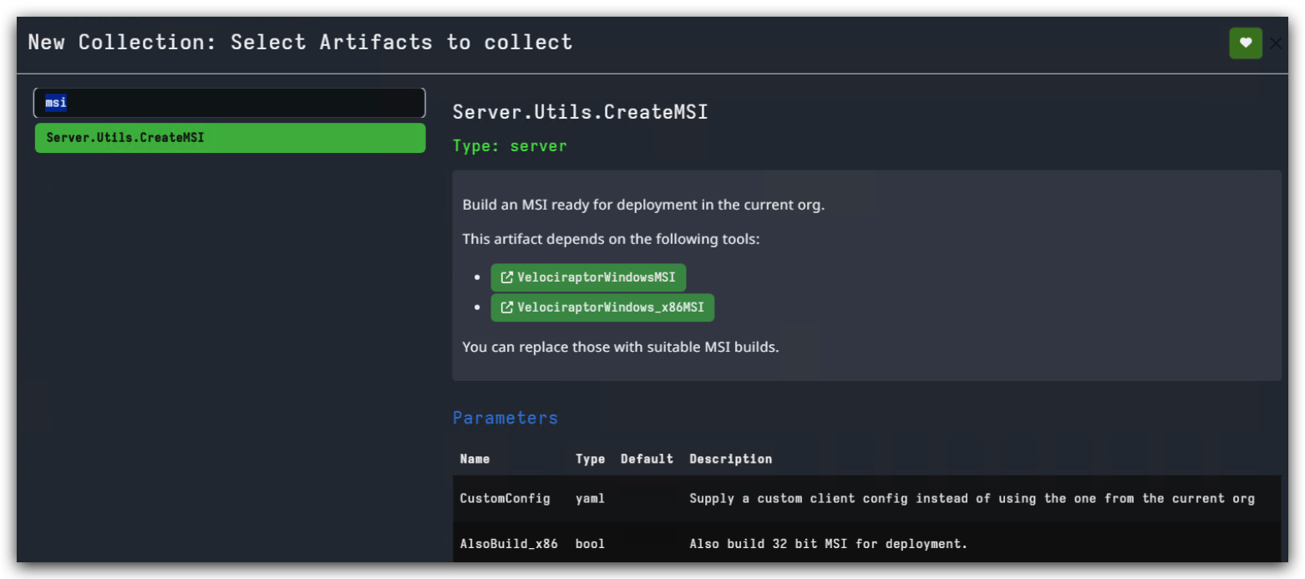This screenshot has width=1305, height=579.
Task: Open the VelociraptorWindows_x86MSI tool link
Action: pyautogui.click(x=602, y=307)
